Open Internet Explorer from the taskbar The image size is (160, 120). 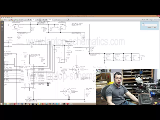tap(5, 104)
